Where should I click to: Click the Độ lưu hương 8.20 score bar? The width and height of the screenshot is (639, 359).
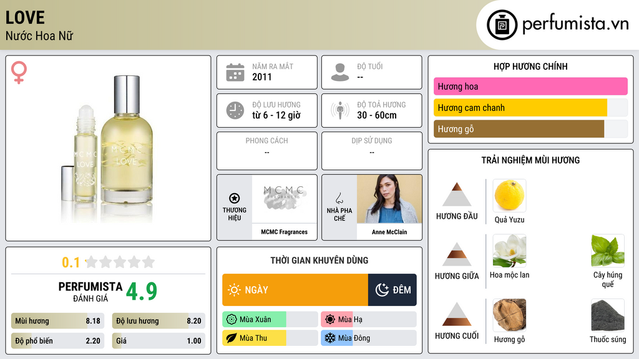pos(159,321)
